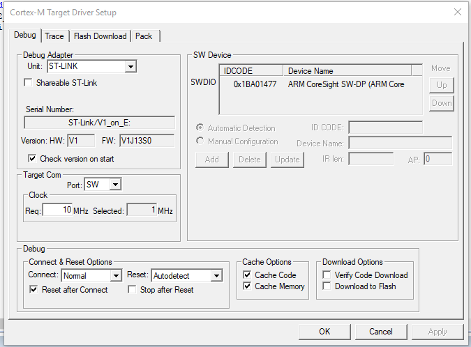Screen dimensions: 471x347
Task: Expand the Unit ST-LINK dropdown
Action: point(130,66)
